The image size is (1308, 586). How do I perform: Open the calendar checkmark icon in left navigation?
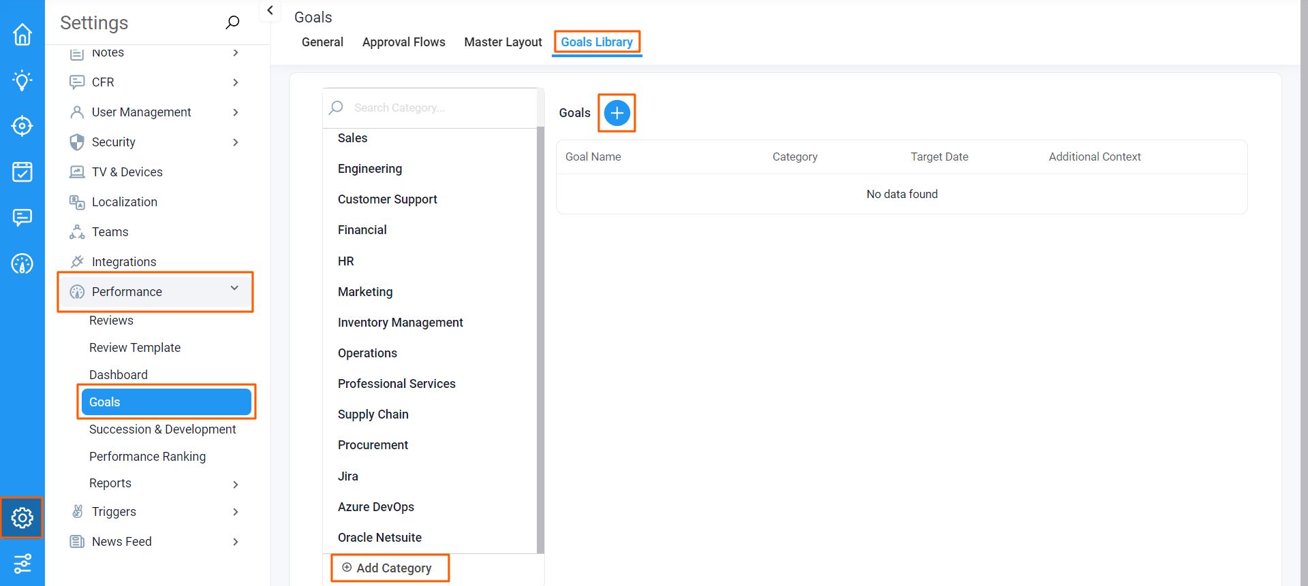click(22, 172)
